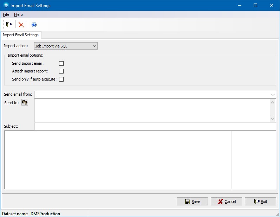Viewport: 280px width, 217px height.
Task: Click the Exit button
Action: point(260,202)
